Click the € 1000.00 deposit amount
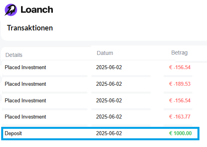Screen dimensions: 207x147 (180, 133)
